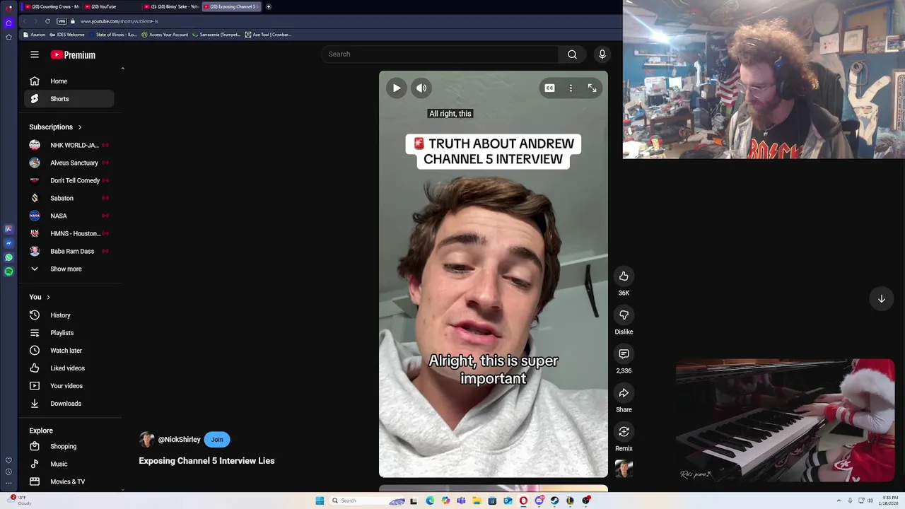Open Don't Tell Comedy channel
The image size is (905, 509).
click(x=69, y=180)
